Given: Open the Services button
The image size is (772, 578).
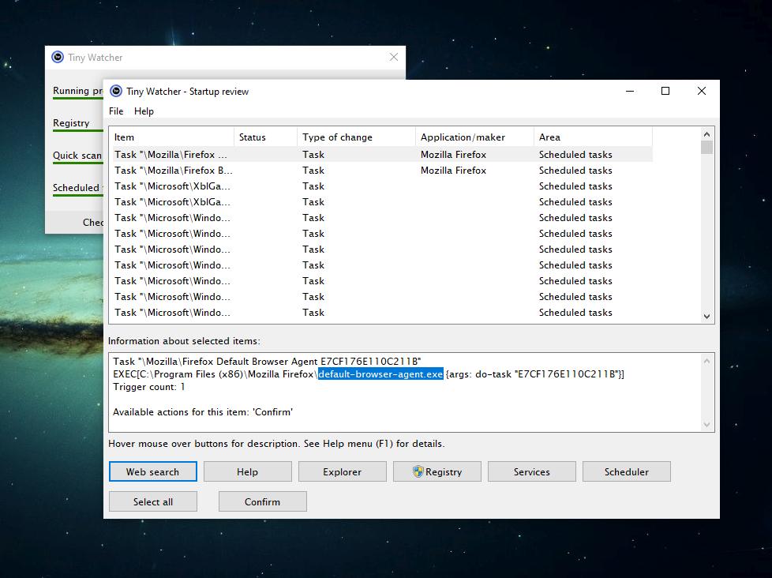Looking at the screenshot, I should 532,471.
